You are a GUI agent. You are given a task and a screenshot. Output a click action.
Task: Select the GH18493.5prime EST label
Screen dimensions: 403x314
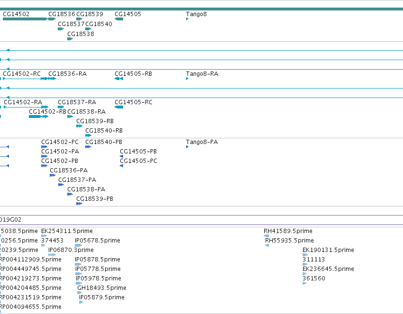102,288
